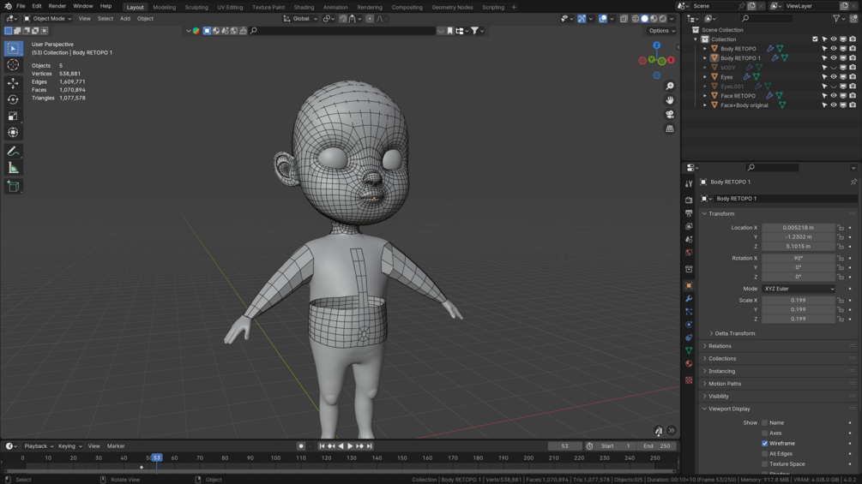Play the animation forward
862x484 pixels.
(350, 446)
